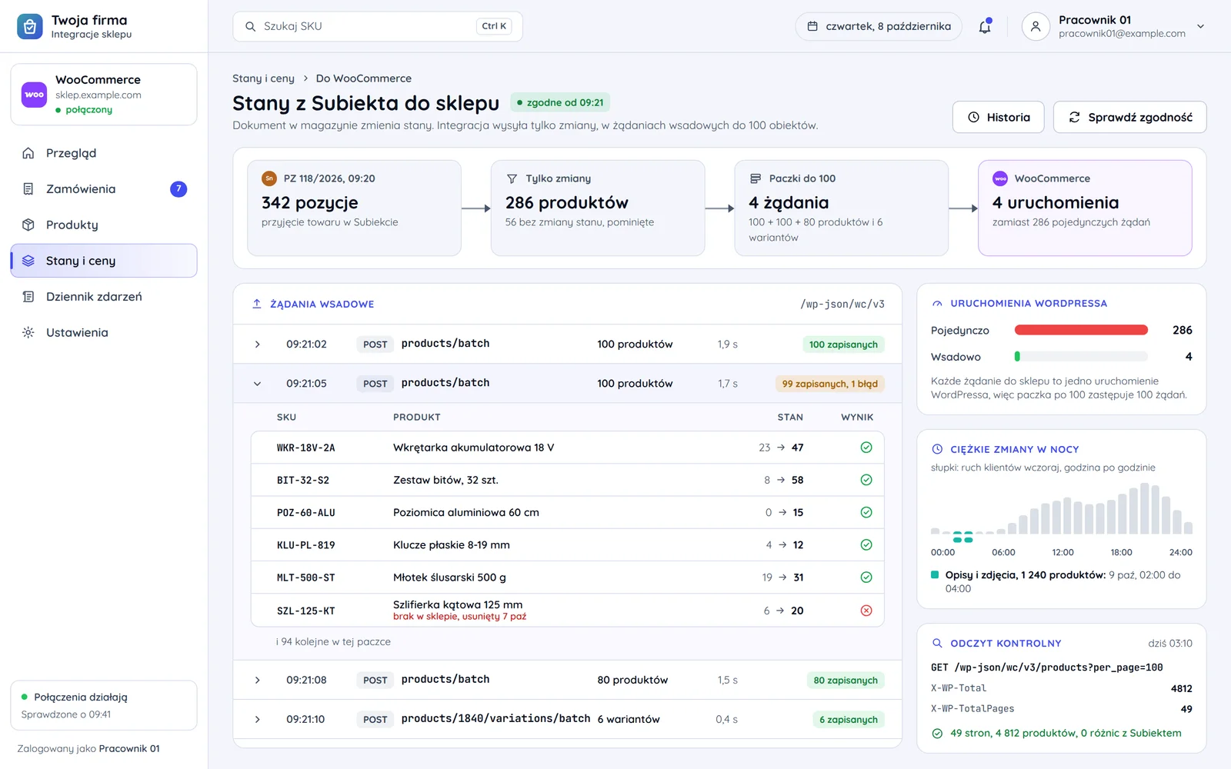
Task: Click the product Poziomica aluminiowa 60 cm
Action: [x=466, y=512]
